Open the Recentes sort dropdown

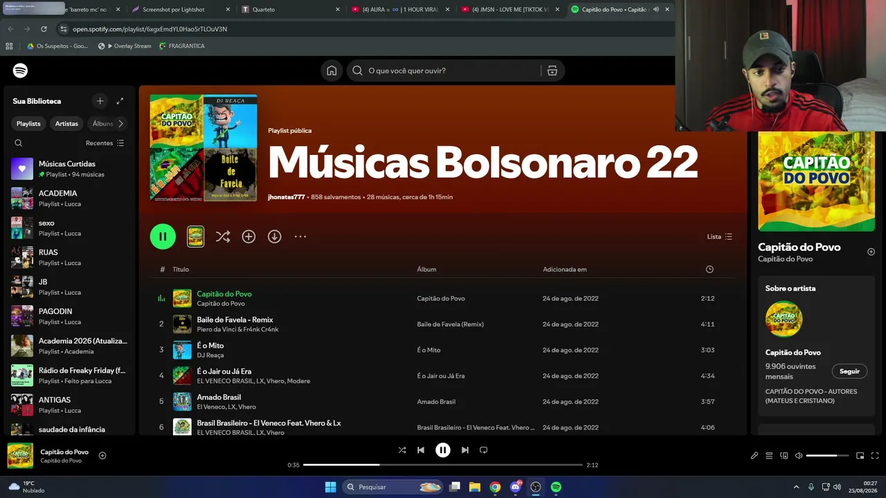coord(105,143)
